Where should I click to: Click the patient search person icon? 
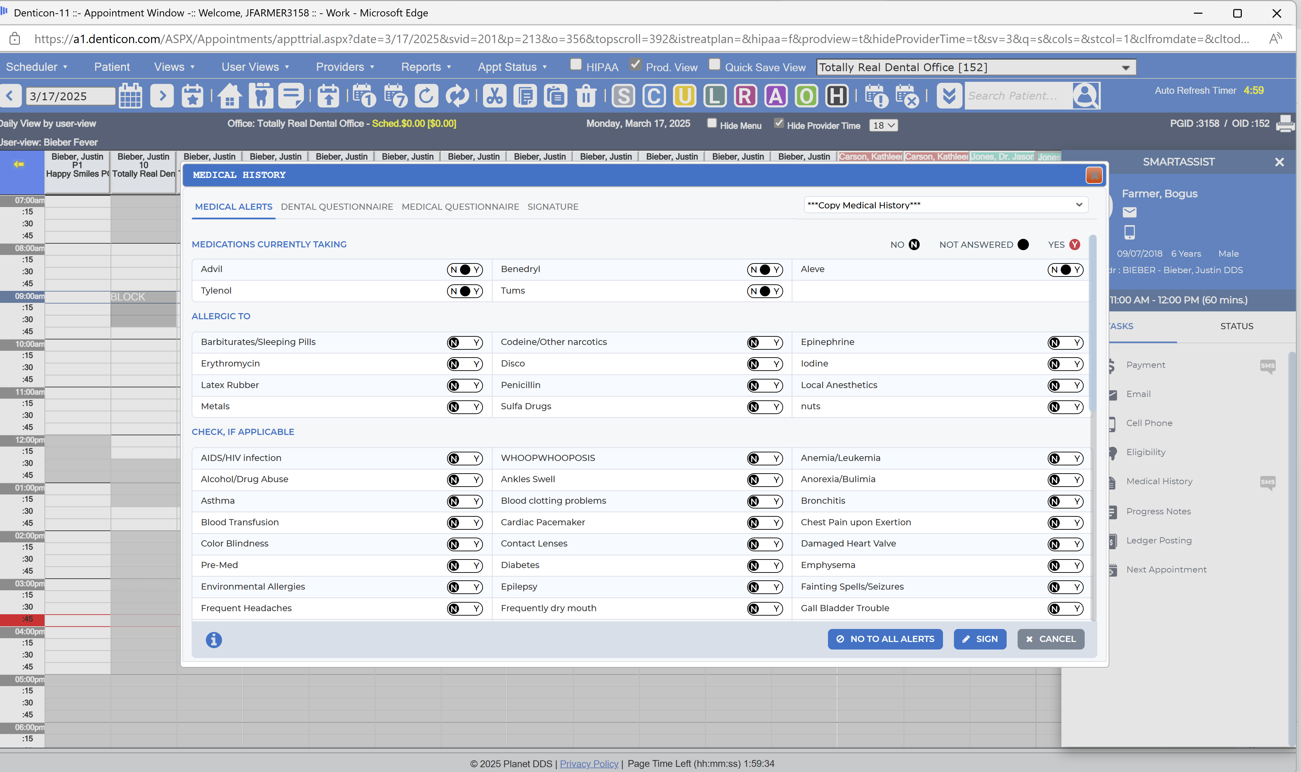click(1086, 96)
